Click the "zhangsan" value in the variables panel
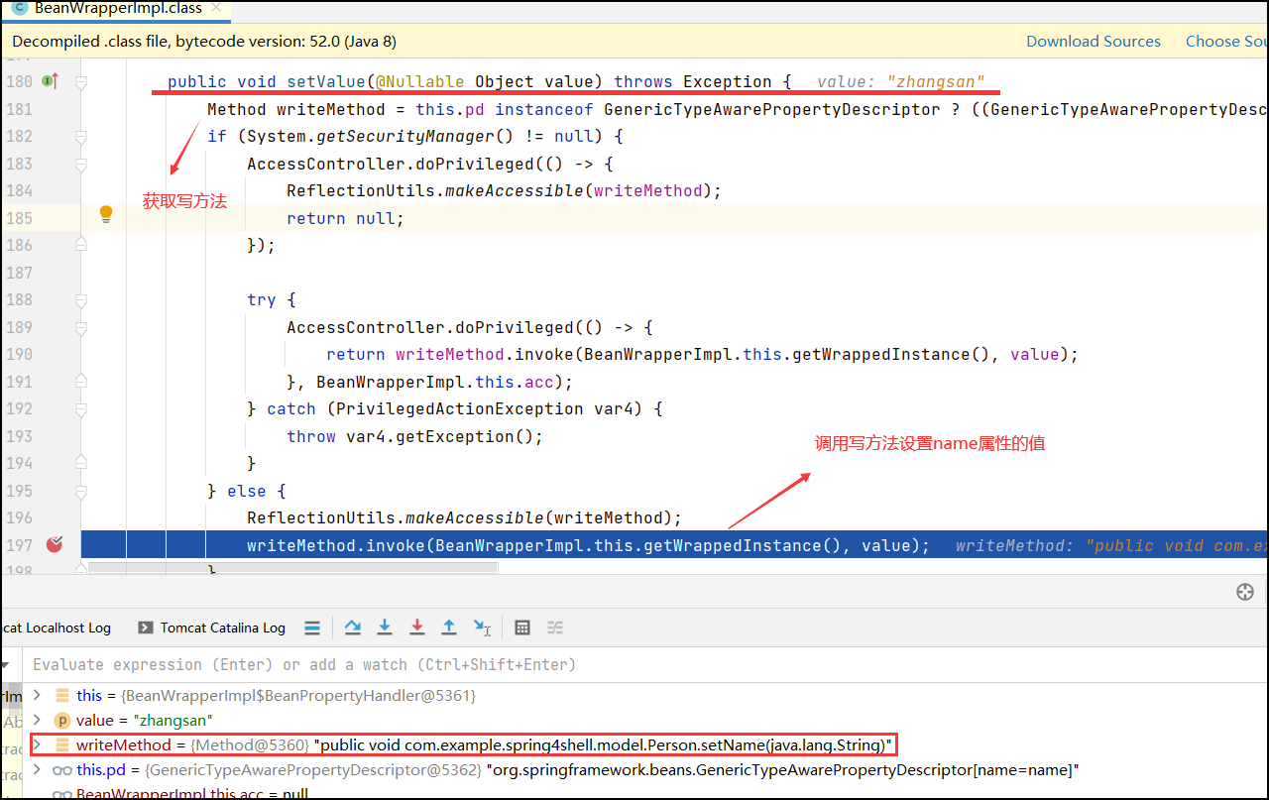Viewport: 1269px width, 800px height. (173, 721)
